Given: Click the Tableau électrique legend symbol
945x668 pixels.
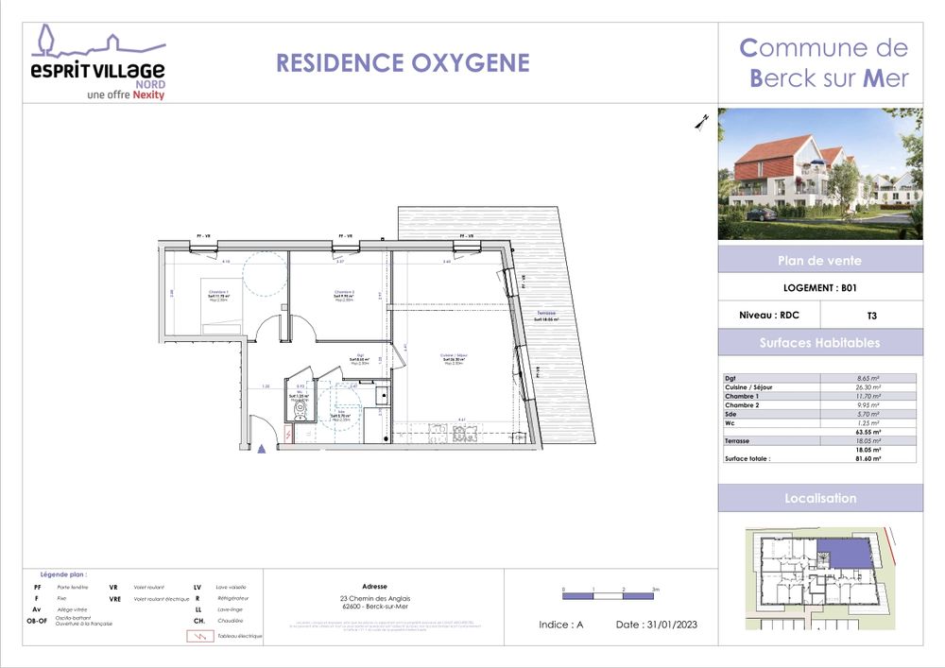Looking at the screenshot, I should [198, 636].
